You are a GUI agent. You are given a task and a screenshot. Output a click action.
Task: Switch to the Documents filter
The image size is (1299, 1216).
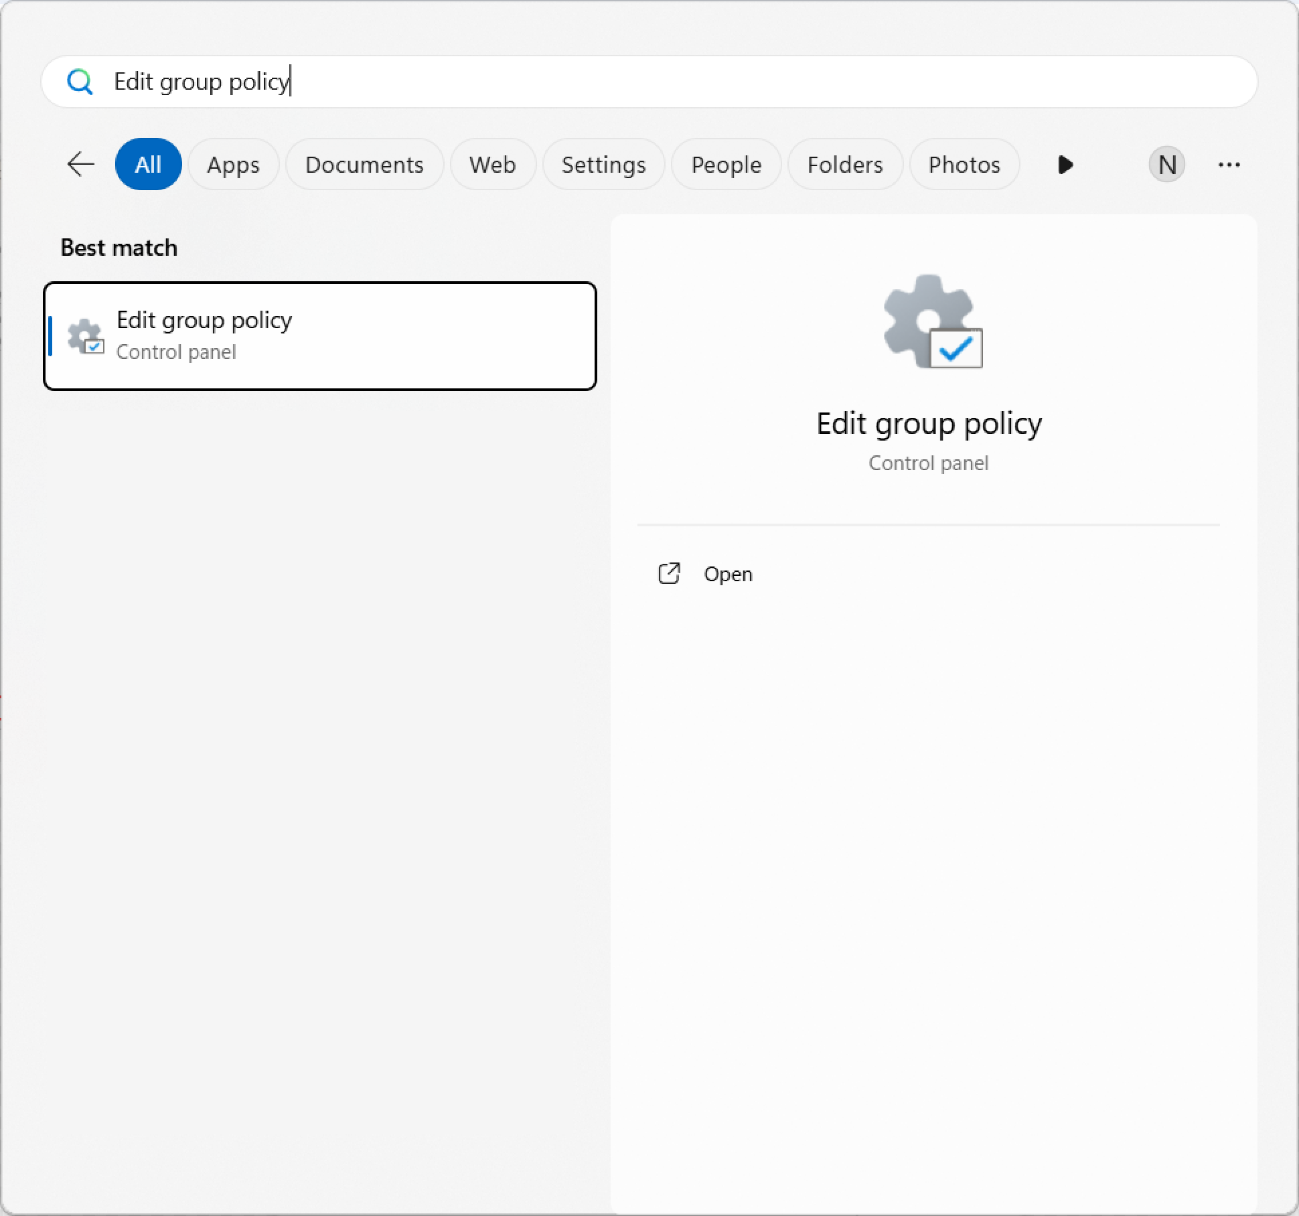364,164
